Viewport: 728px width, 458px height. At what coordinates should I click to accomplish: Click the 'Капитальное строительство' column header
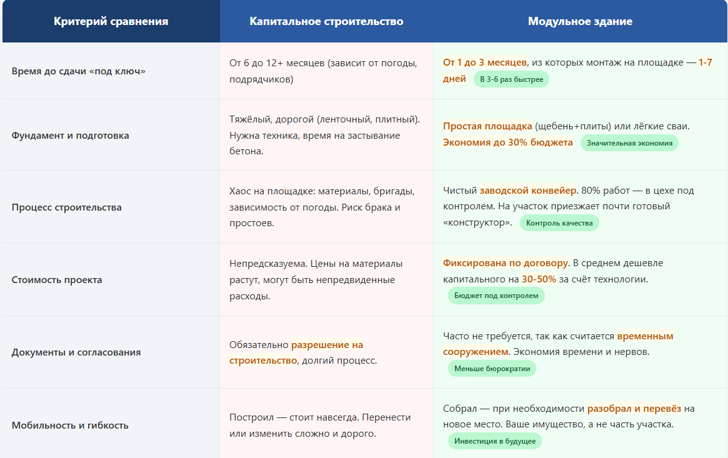(326, 21)
